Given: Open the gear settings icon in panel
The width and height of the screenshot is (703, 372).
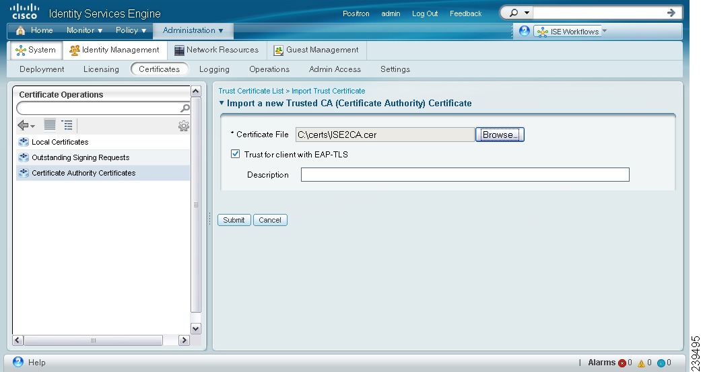Looking at the screenshot, I should tap(183, 126).
